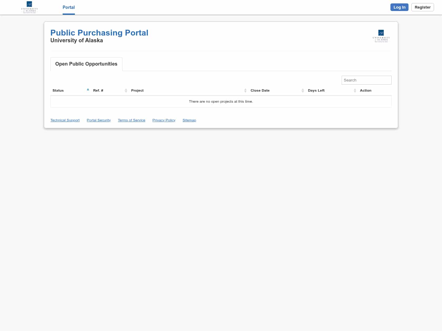Click the ascending sort arrow on Status column

click(88, 89)
